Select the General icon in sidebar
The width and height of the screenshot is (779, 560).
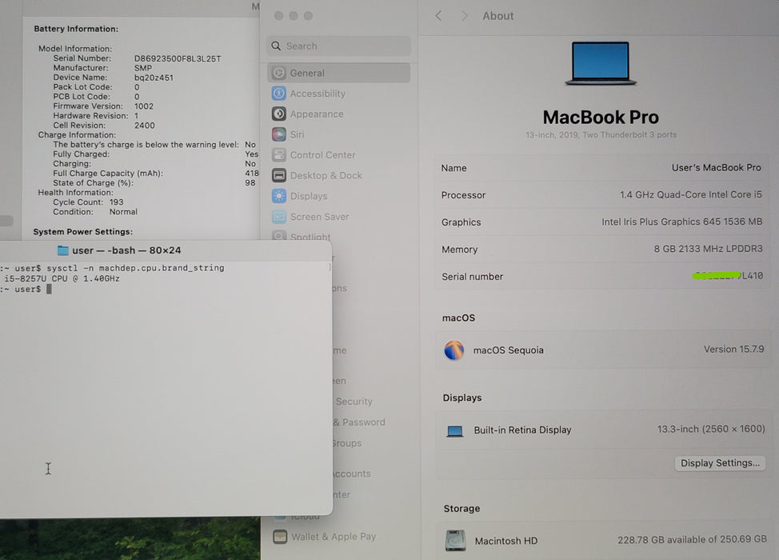278,73
